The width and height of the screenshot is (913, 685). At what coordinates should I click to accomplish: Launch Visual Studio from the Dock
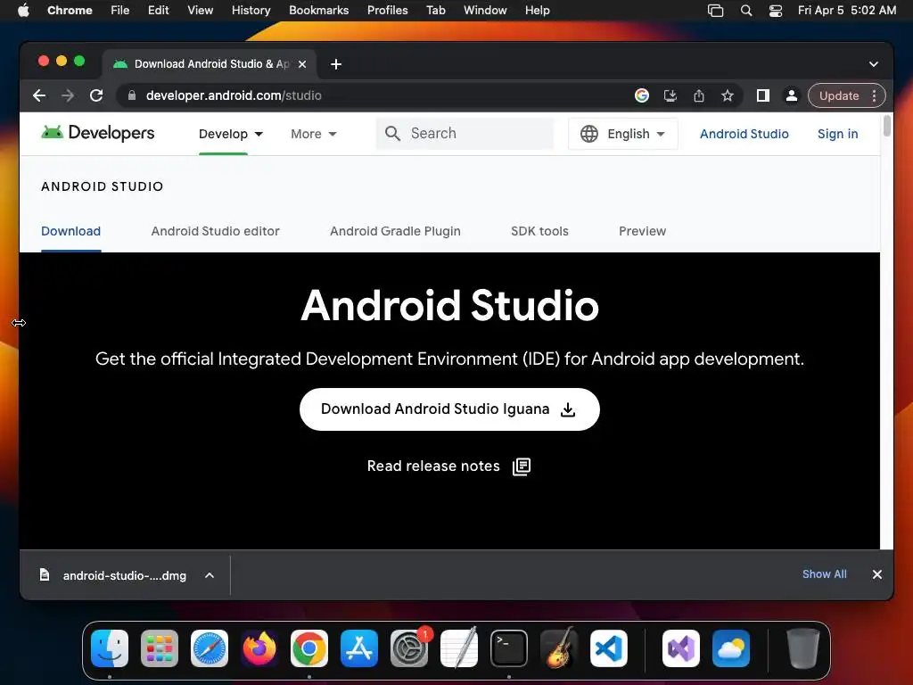point(680,648)
